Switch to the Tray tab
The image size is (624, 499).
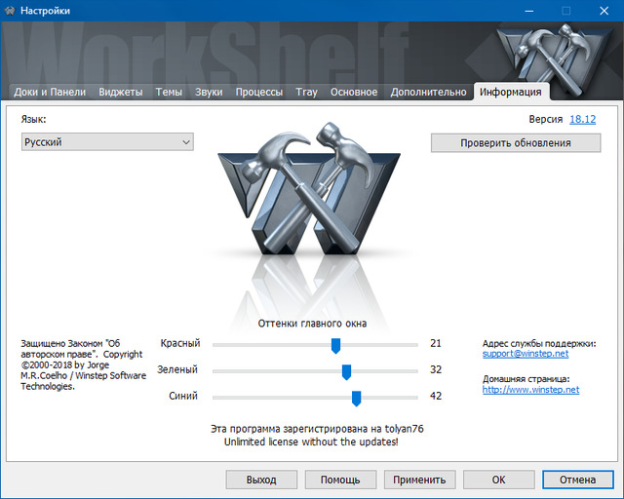click(x=306, y=93)
